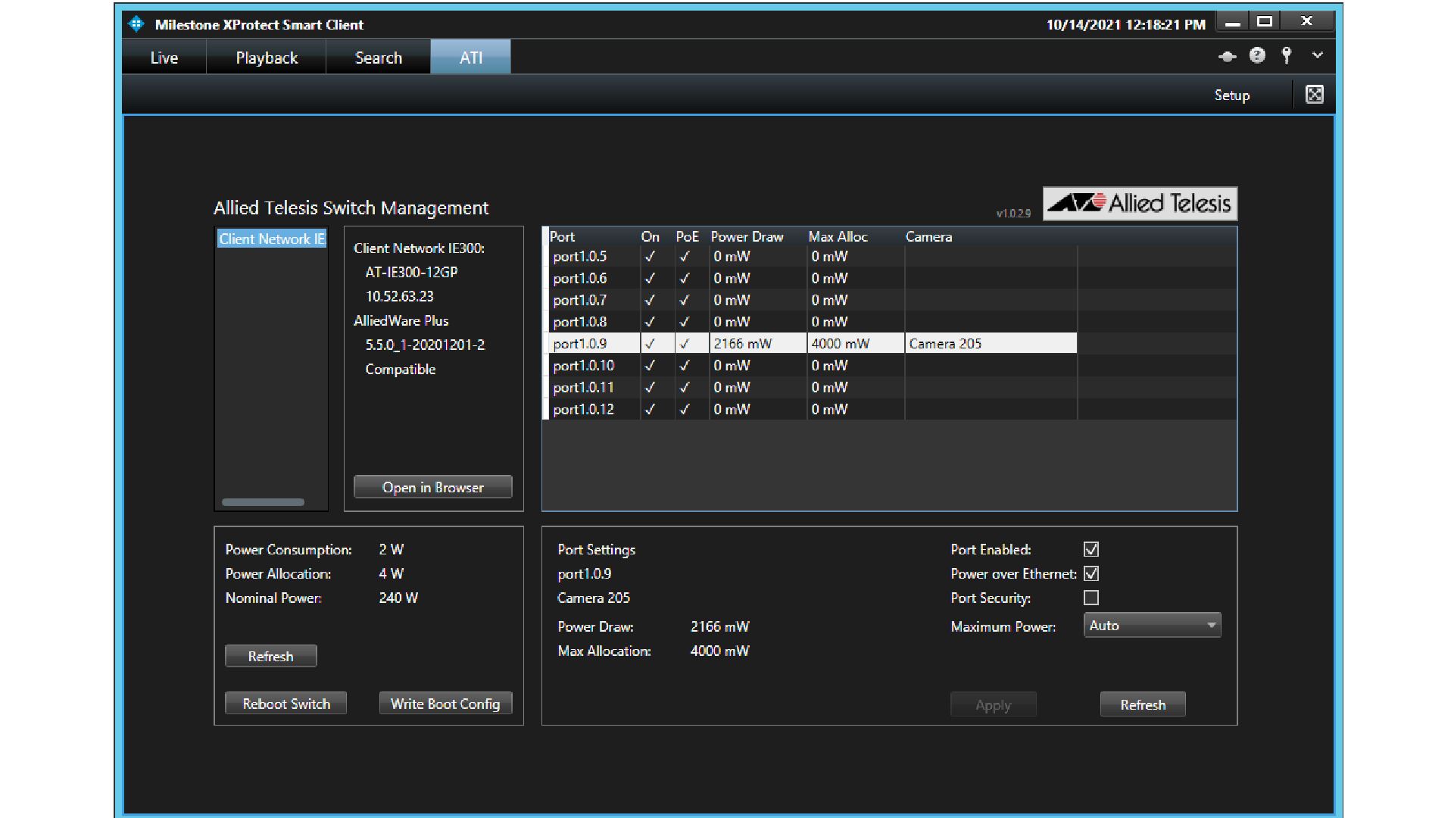Screen dimensions: 1454x818
Task: Click the Allied Telesis logo
Action: coord(1140,204)
